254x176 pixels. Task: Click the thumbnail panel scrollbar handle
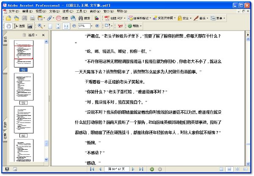click(x=46, y=143)
